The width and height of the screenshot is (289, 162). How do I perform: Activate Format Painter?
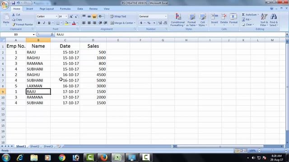[x=23, y=24]
